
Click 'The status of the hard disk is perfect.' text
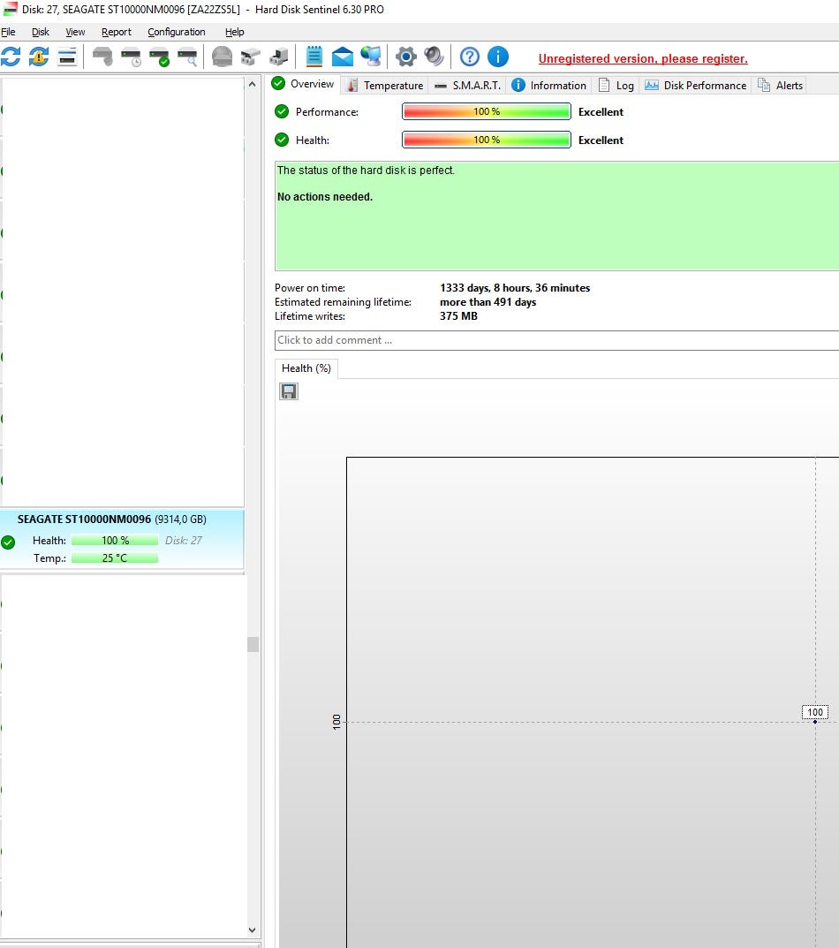[x=366, y=171]
